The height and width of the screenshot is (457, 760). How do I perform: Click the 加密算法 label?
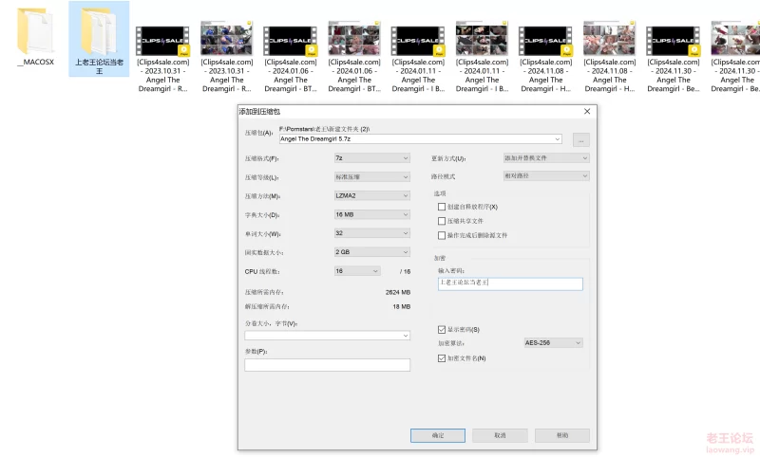click(450, 343)
